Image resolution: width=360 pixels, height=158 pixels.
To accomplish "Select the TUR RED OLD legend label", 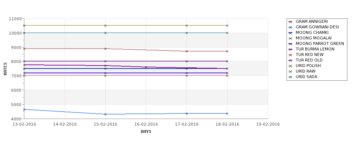I will (309, 60).
